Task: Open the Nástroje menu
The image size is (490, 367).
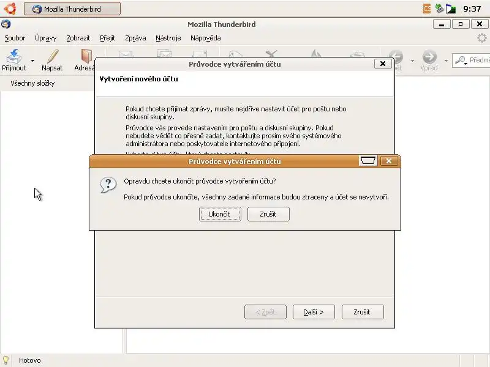Action: [x=168, y=38]
